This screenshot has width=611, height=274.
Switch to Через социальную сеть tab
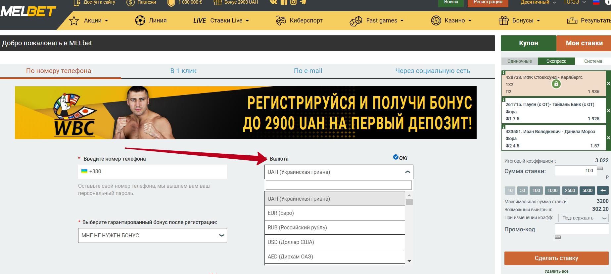click(433, 71)
